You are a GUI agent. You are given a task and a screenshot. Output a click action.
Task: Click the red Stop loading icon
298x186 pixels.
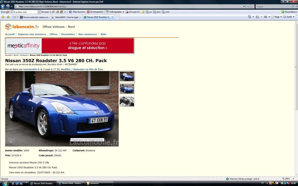[252, 6]
